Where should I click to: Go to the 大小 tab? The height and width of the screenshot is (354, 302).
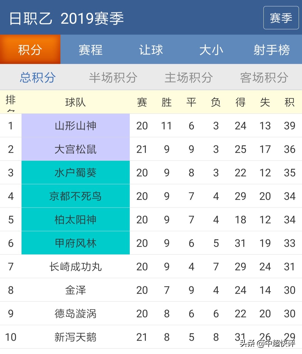211,50
